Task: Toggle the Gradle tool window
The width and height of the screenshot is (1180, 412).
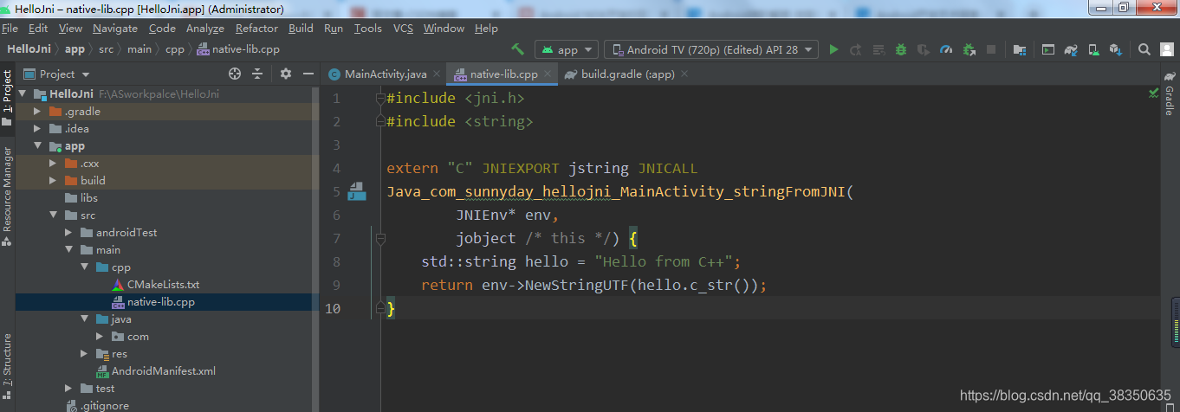Action: tap(1169, 94)
